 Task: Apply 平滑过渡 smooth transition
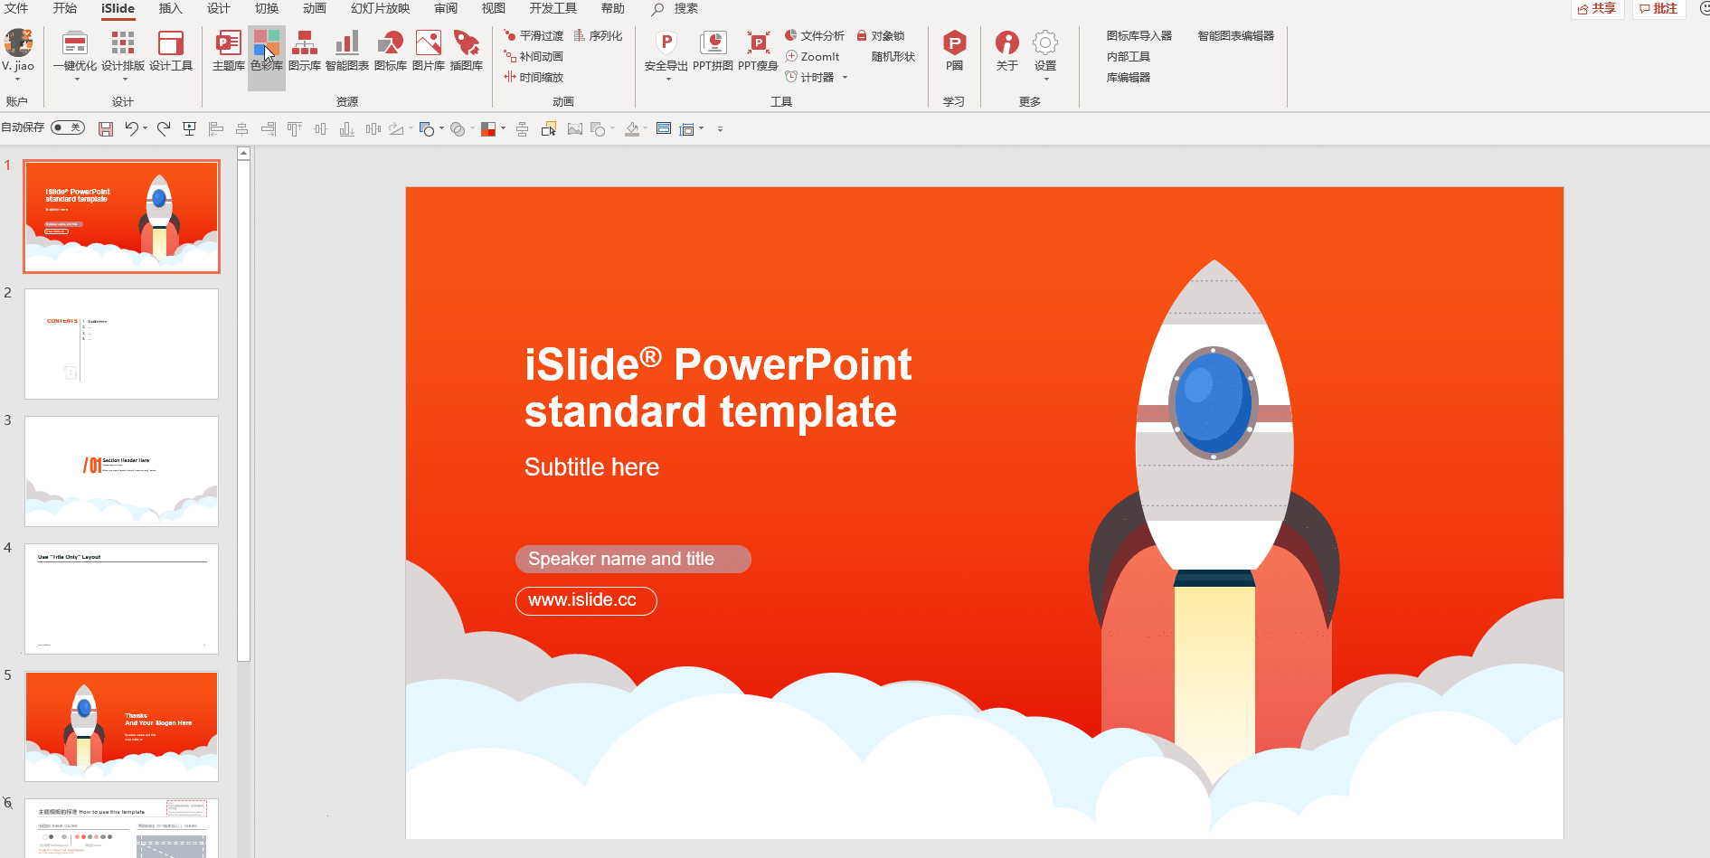click(534, 36)
